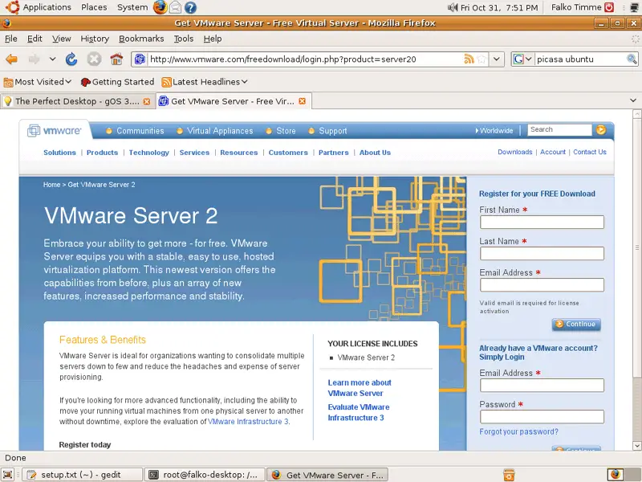The height and width of the screenshot is (482, 642).
Task: Open the help icon in top panel
Action: click(190, 7)
